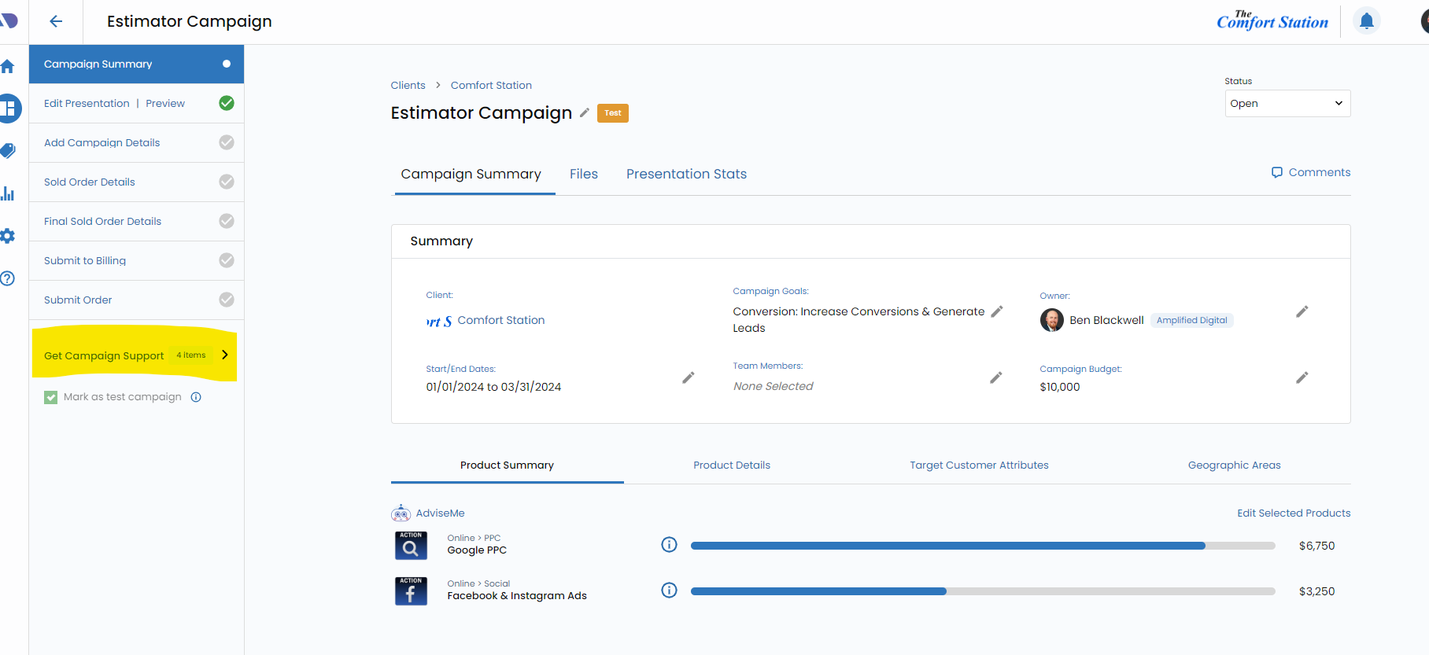The image size is (1429, 655).
Task: Click the back arrow beside Estimator Campaign
Action: coord(56,21)
